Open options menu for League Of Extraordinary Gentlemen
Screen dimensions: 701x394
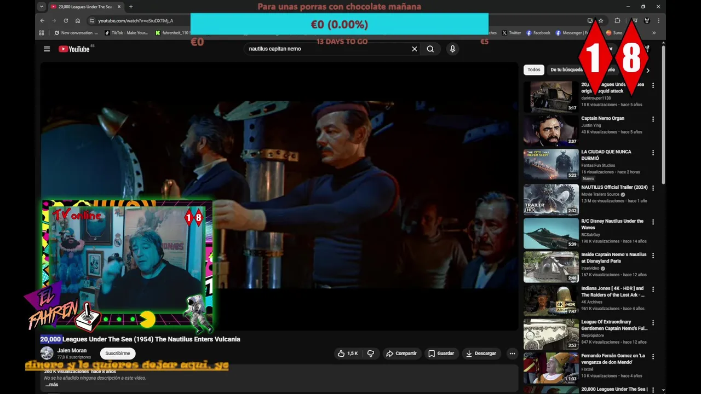click(653, 323)
